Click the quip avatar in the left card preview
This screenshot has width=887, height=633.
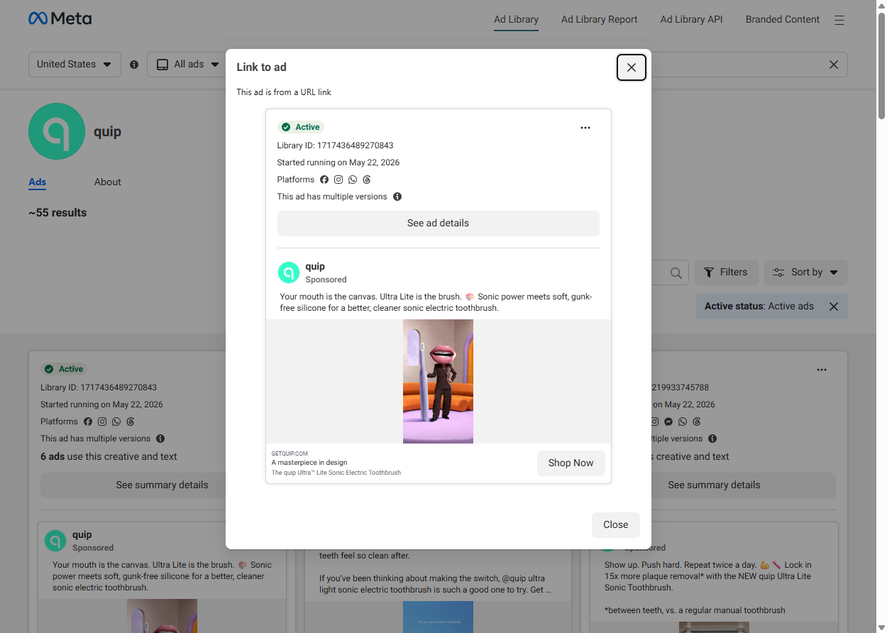point(55,541)
